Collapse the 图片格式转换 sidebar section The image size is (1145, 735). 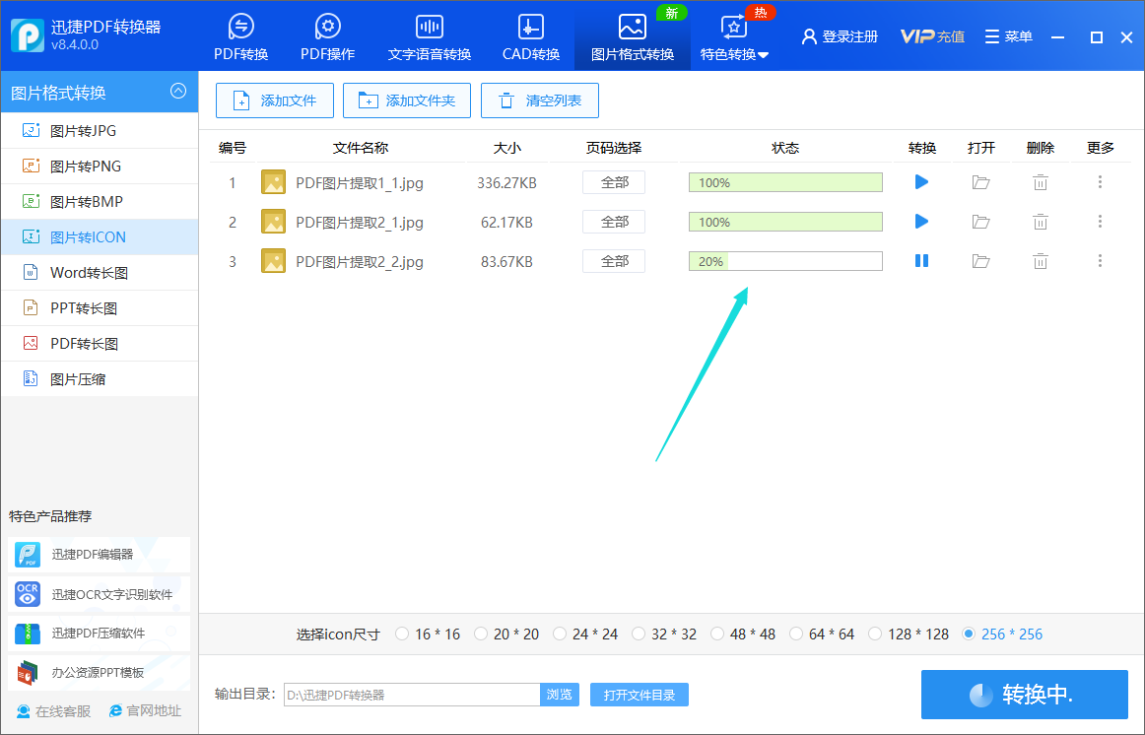178,92
